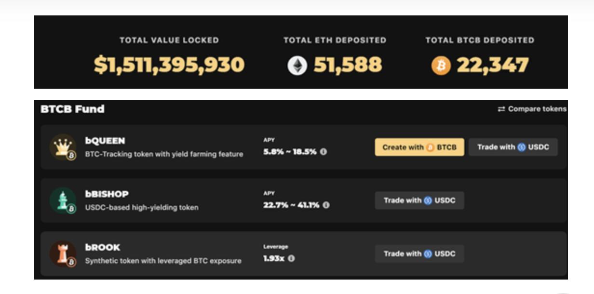Click the Total Value Locked amount
Viewport: 594px width, 294px height.
169,65
